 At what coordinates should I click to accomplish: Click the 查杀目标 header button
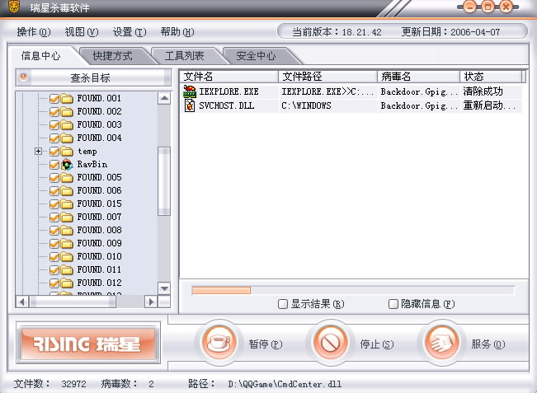point(93,77)
